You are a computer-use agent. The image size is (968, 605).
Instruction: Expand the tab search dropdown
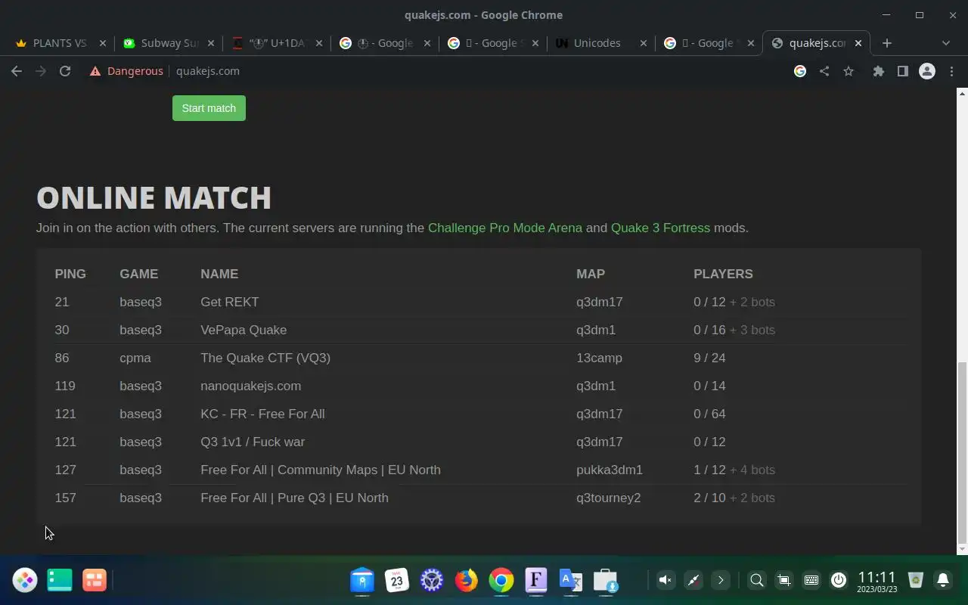coord(945,43)
